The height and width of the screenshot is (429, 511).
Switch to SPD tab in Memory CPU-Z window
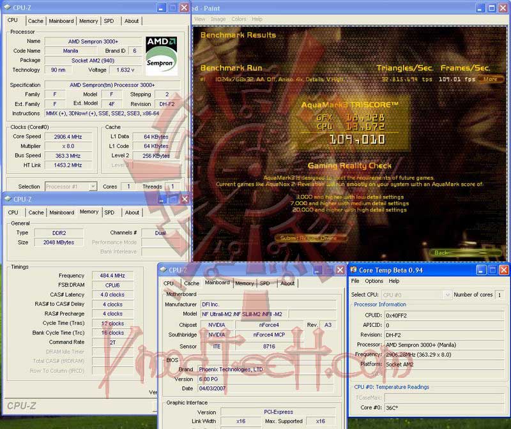(x=109, y=213)
